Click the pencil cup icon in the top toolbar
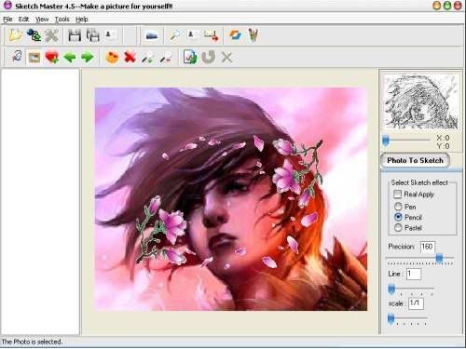This screenshot has width=466, height=349. point(254,35)
